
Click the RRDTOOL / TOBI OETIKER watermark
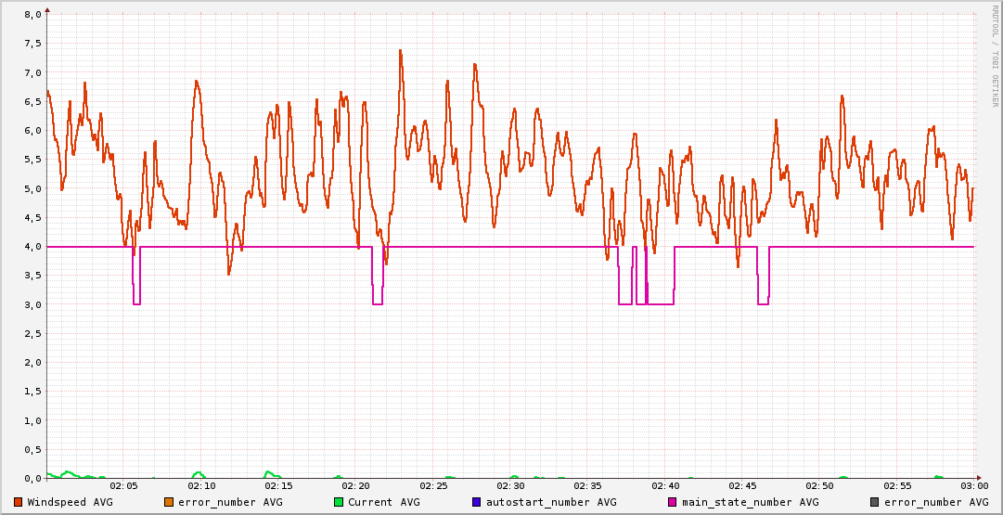tap(996, 56)
